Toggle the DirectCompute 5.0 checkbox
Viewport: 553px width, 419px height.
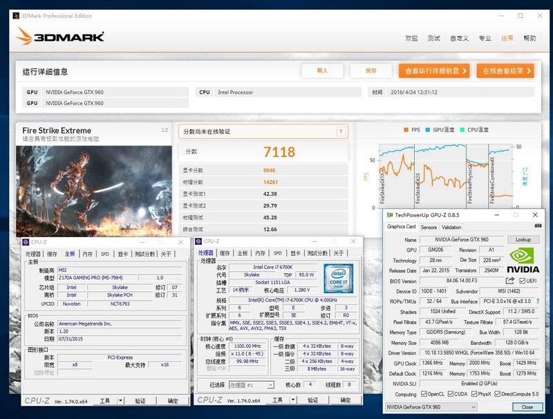pyautogui.click(x=497, y=394)
